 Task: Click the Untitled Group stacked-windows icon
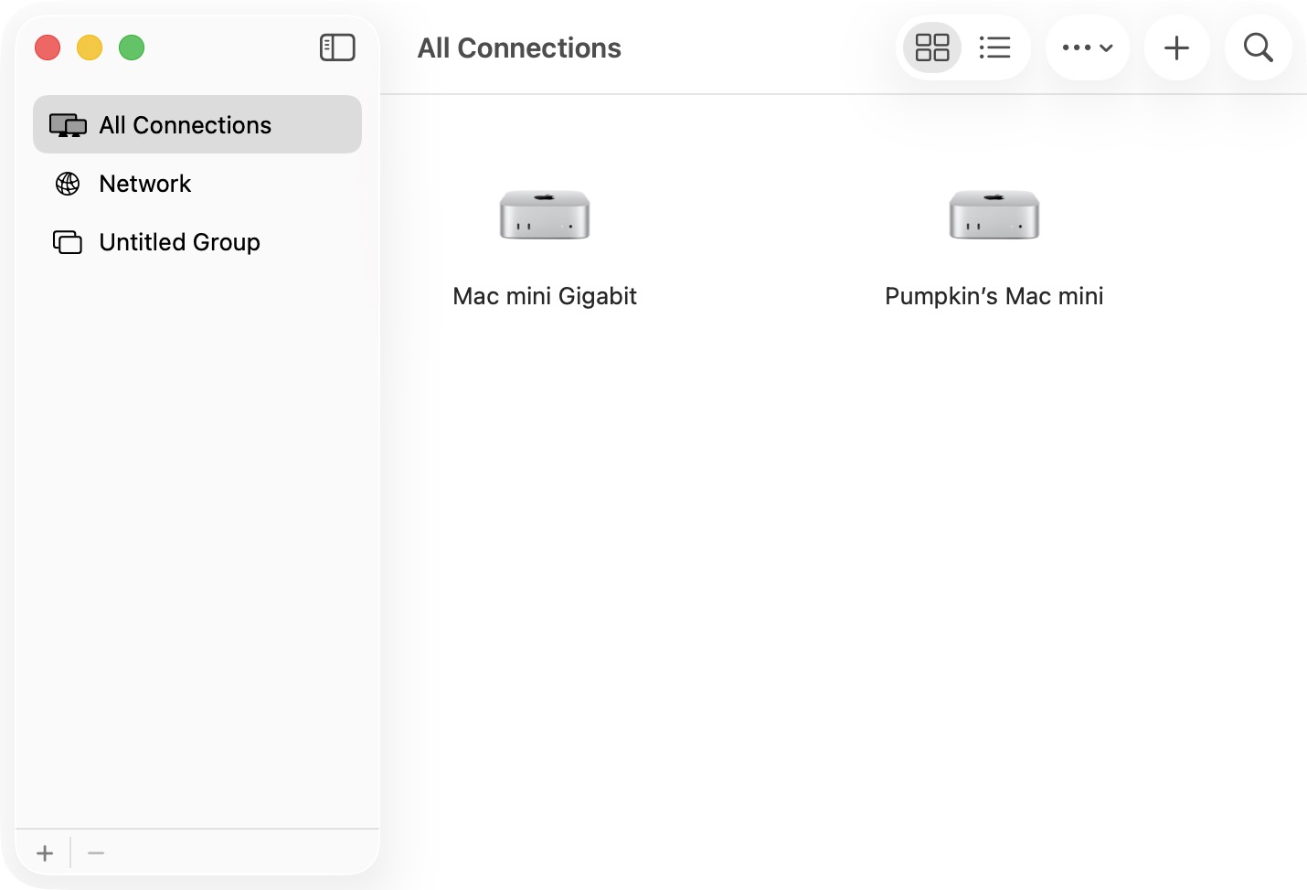click(x=66, y=242)
